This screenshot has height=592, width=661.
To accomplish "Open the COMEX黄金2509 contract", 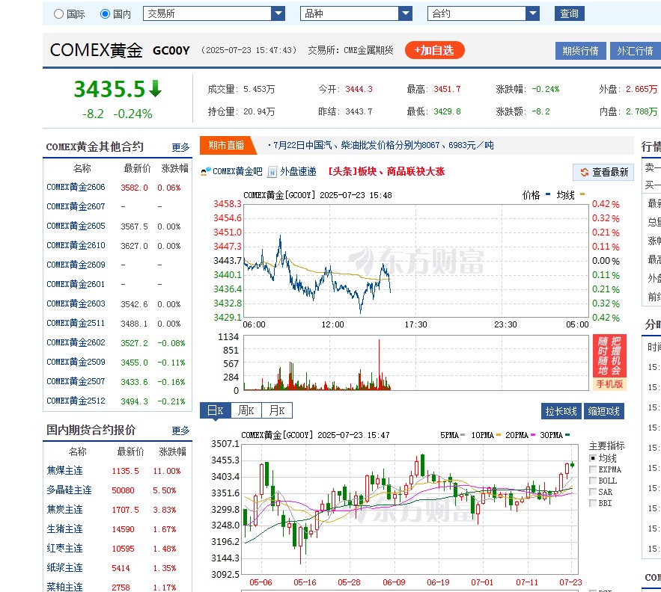I will pyautogui.click(x=76, y=362).
